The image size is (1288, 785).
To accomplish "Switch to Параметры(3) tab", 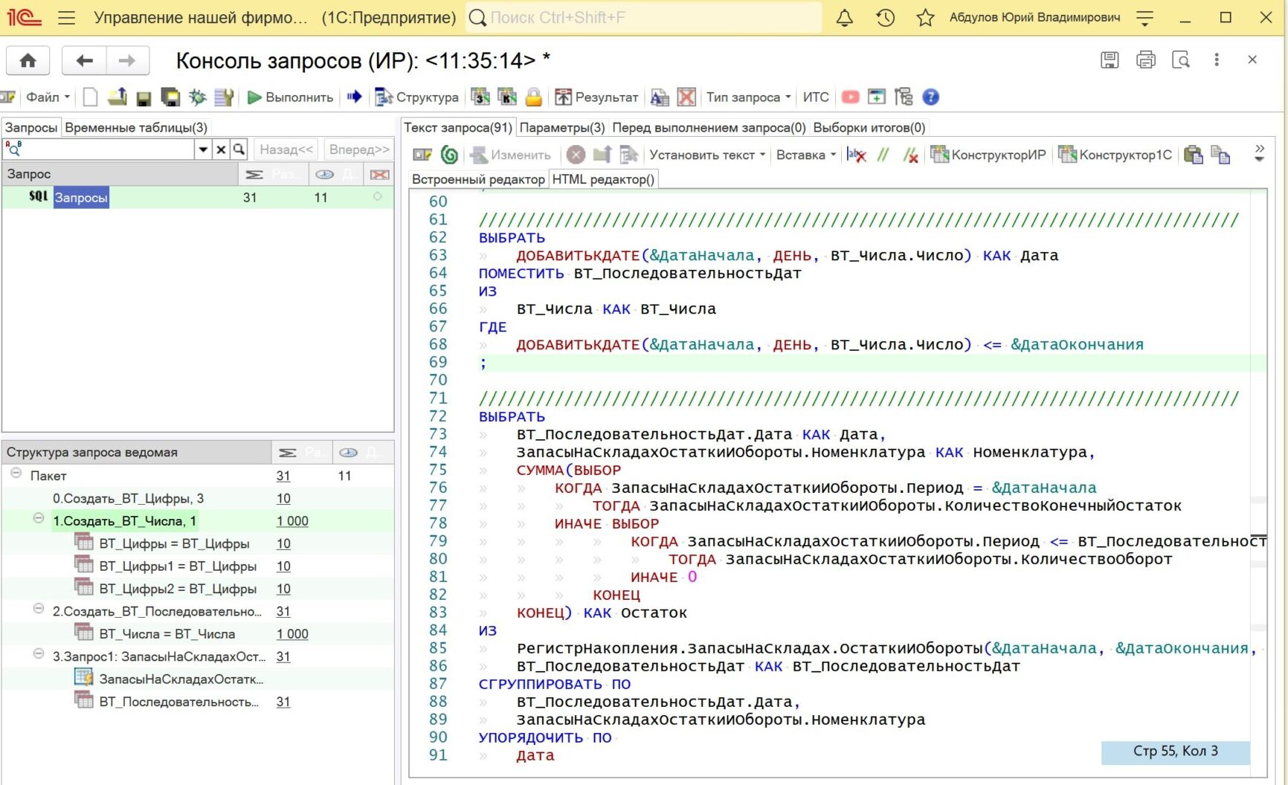I will click(562, 128).
